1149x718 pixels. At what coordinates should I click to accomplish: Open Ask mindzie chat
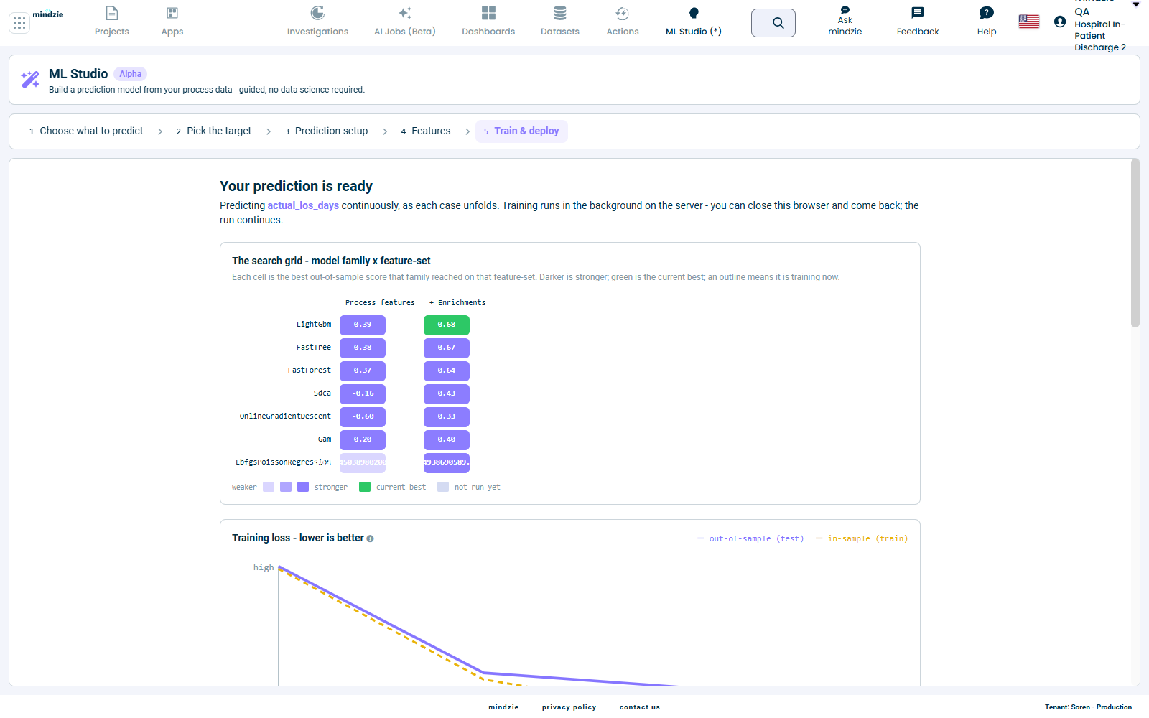[x=845, y=22]
